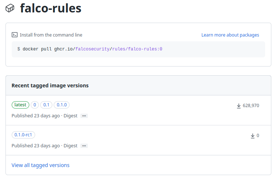The height and width of the screenshot is (178, 275).
Task: Click Published 23 days ago under 0.1.0-rc1
Action: (x=35, y=146)
